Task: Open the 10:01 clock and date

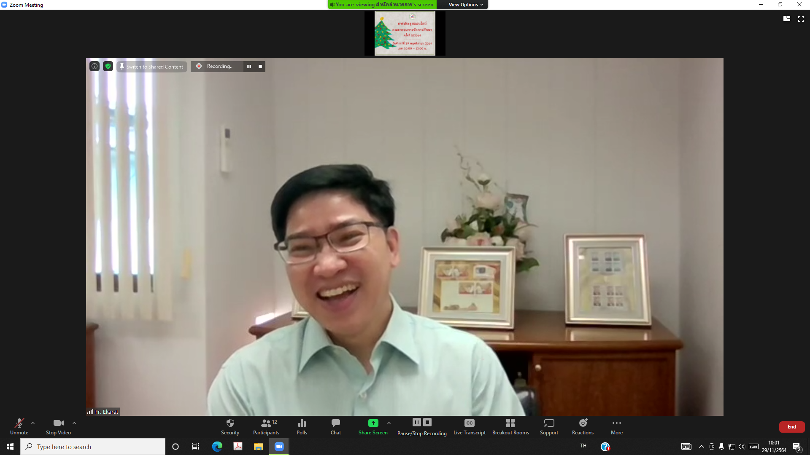Action: tap(774, 447)
